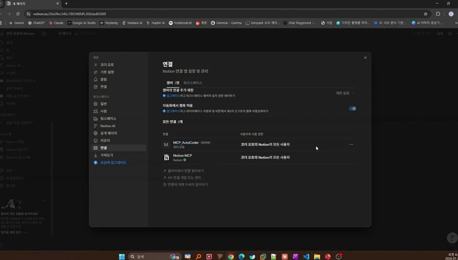The width and height of the screenshot is (458, 260).
Task: Click smiley icon beside 이모지
Action: coord(96,140)
